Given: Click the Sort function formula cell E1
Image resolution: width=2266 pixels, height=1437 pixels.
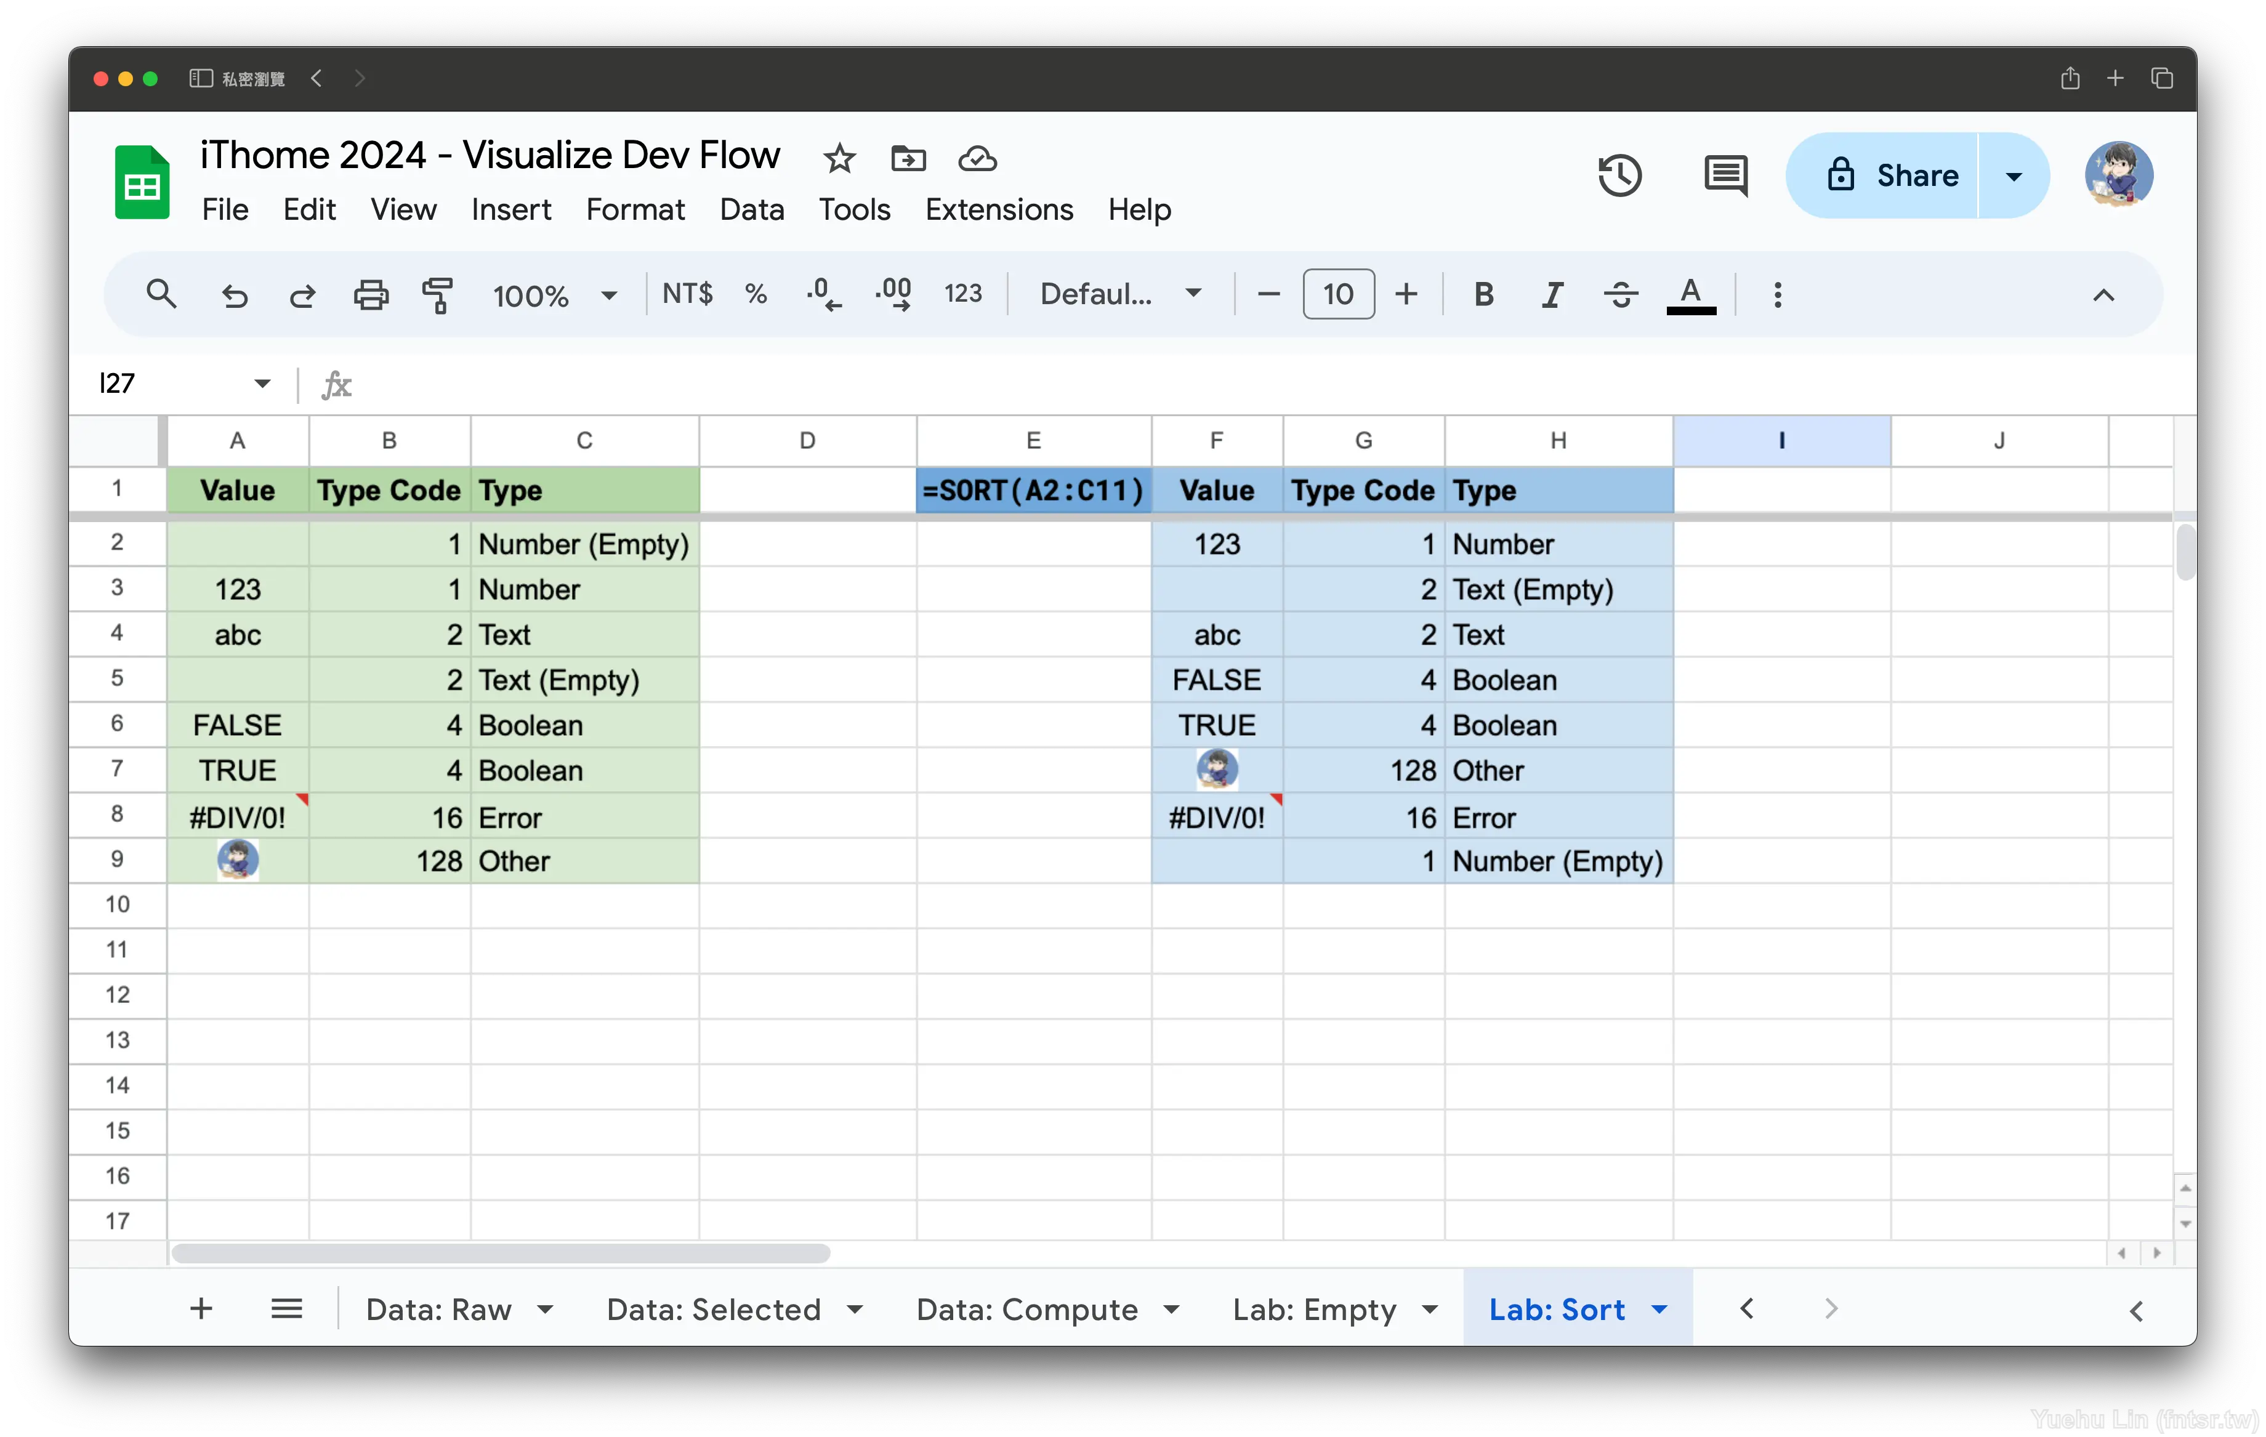Looking at the screenshot, I should click(x=1032, y=491).
